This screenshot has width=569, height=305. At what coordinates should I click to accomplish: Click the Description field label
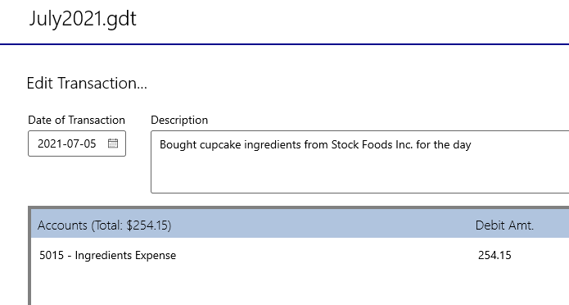179,120
